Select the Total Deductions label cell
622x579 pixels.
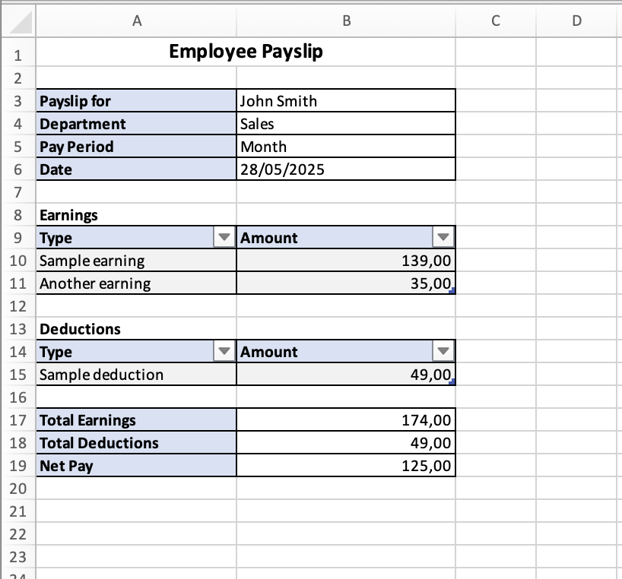point(136,443)
